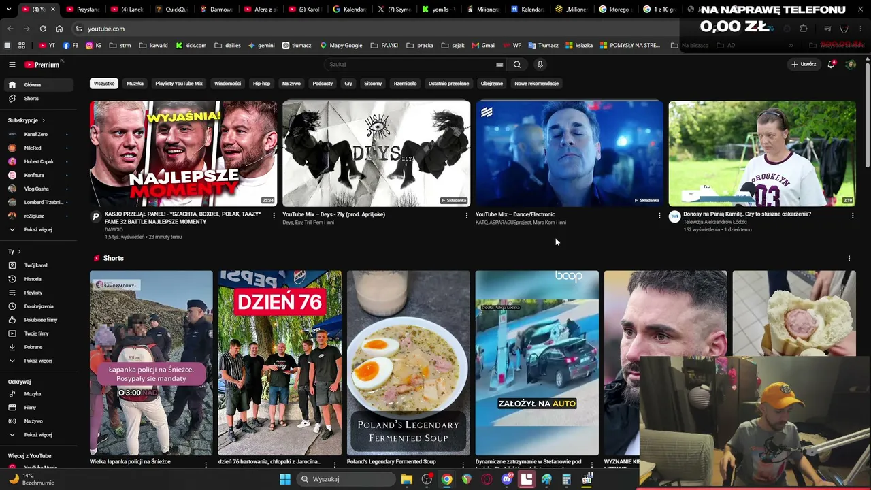Open Chrome from the taskbar

(x=446, y=479)
